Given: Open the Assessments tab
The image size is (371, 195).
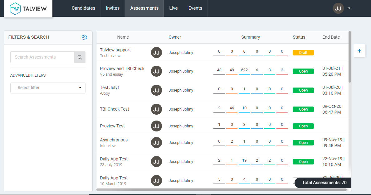Looking at the screenshot, I should point(144,8).
